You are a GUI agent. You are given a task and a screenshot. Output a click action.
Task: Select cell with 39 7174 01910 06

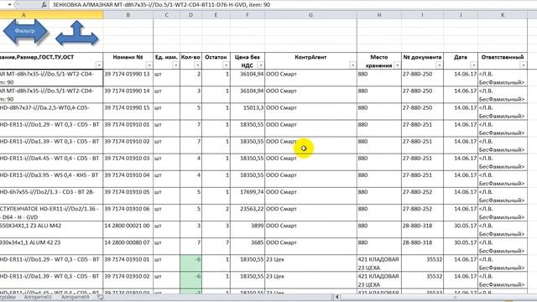coord(128,212)
